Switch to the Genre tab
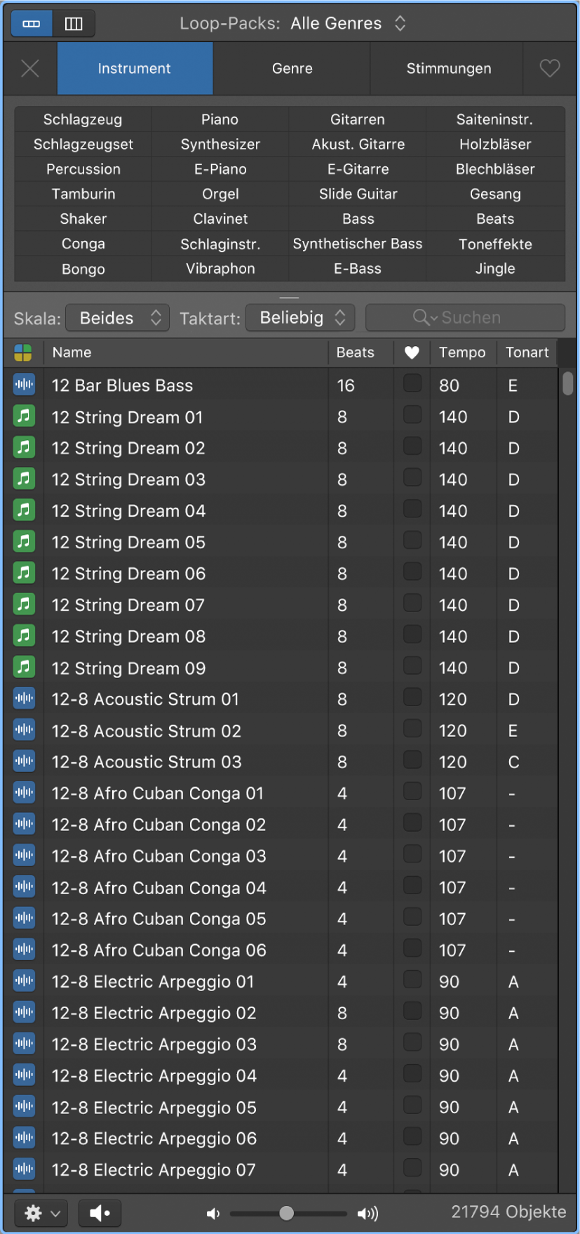The width and height of the screenshot is (580, 1234). coord(292,68)
